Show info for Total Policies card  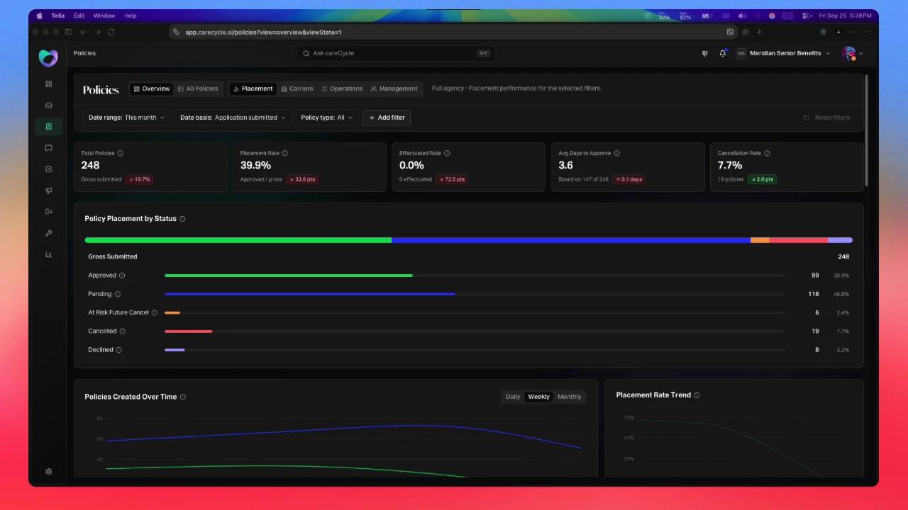[x=120, y=153]
